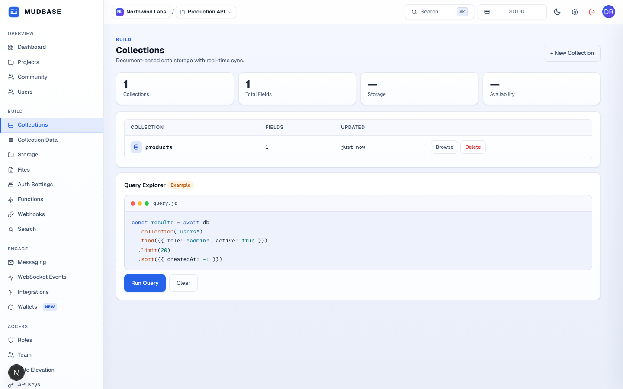Click the Functions lightning bolt icon
The width and height of the screenshot is (623, 389).
tap(11, 199)
